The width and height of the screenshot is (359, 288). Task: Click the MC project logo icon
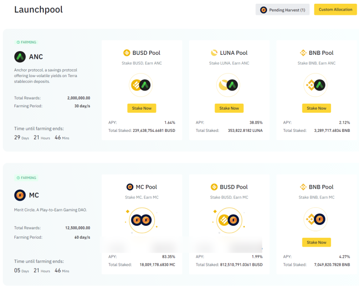coord(20,195)
